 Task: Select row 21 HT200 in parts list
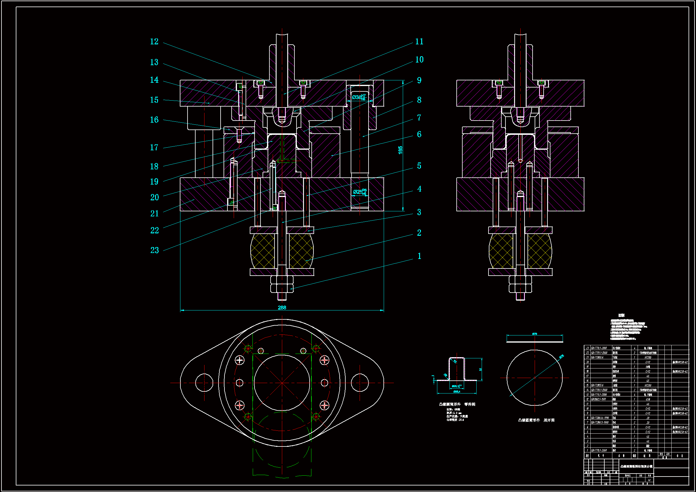coord(648,357)
